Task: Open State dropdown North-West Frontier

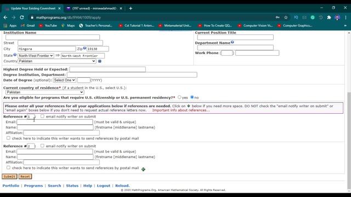Action: click(36, 56)
